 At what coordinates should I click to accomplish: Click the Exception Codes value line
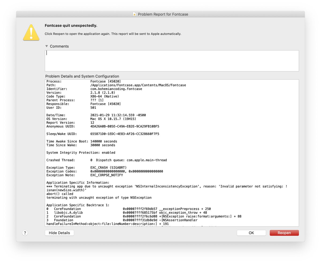[127, 171]
